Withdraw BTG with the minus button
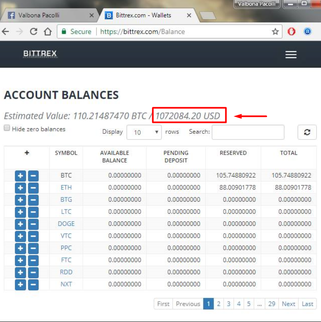The width and height of the screenshot is (321, 322). [x=34, y=200]
